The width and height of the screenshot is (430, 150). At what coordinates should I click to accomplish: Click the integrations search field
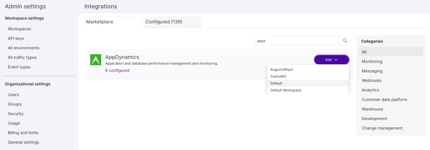click(x=298, y=41)
